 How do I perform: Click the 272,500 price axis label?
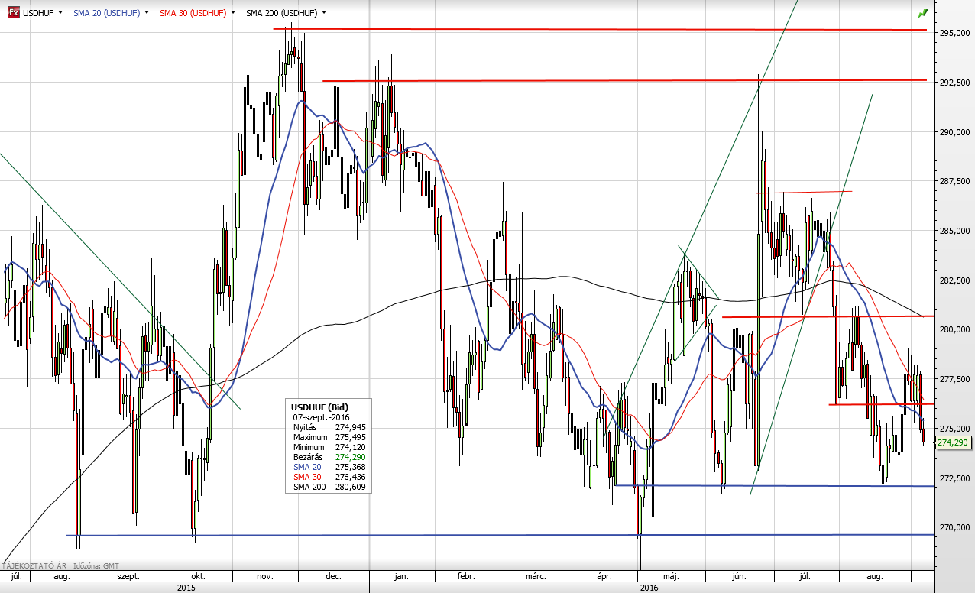(955, 478)
